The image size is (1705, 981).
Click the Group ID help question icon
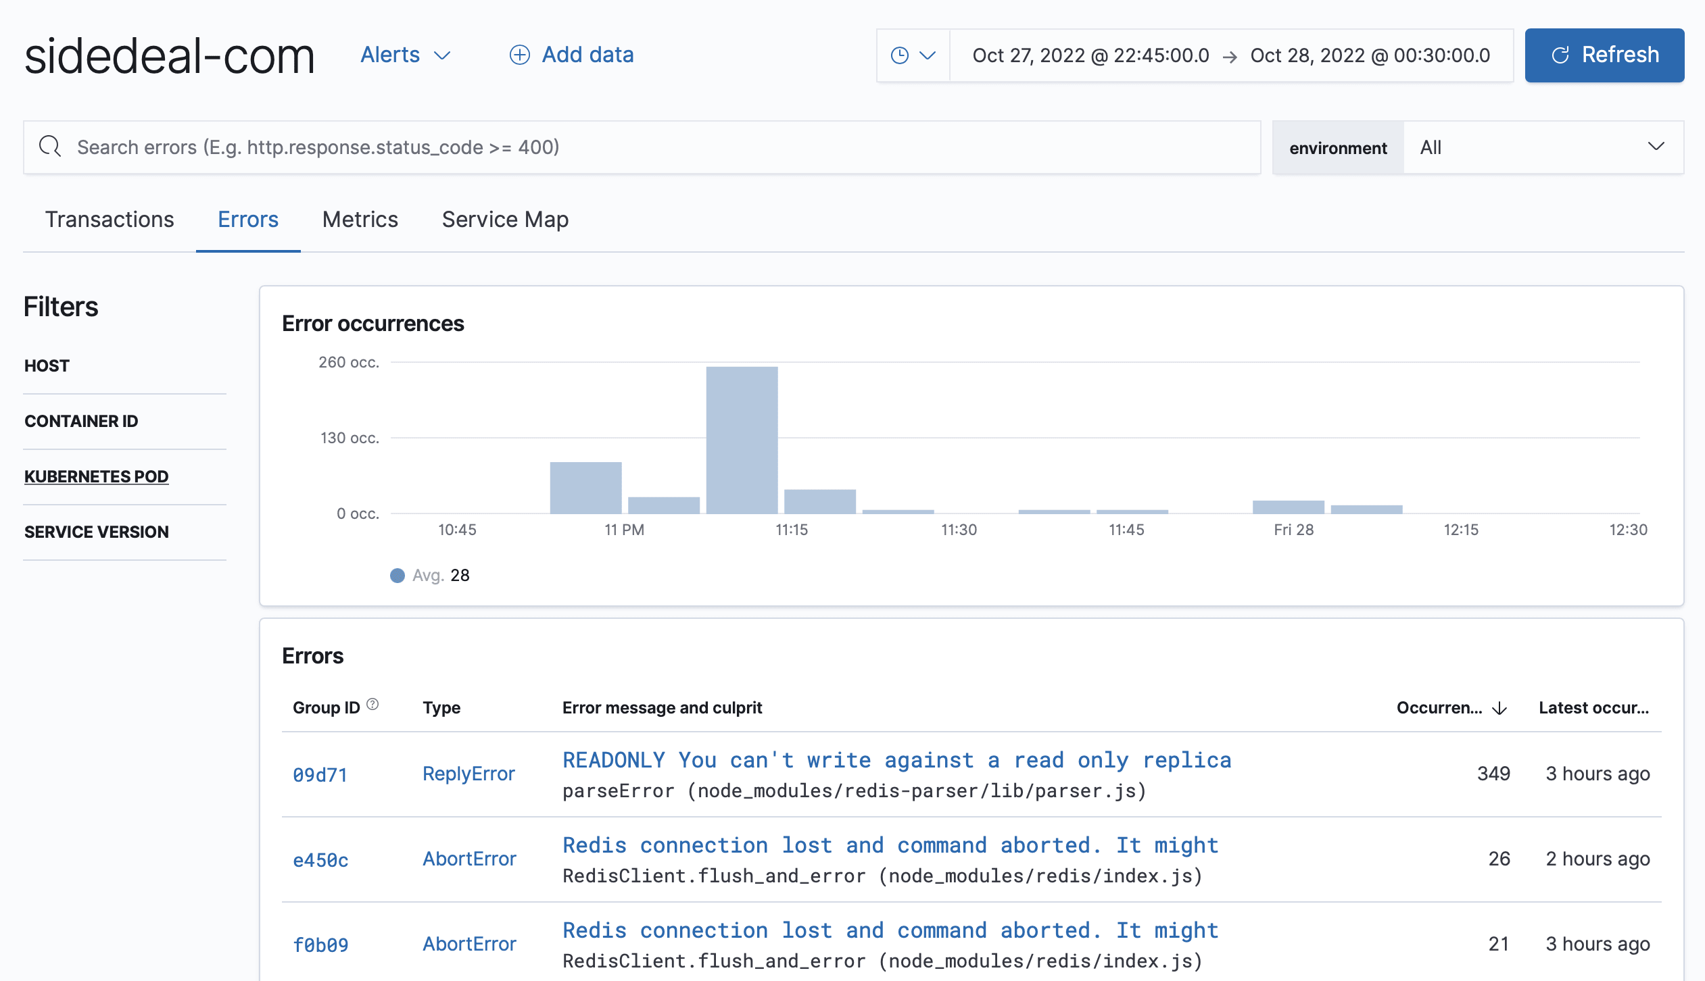pos(373,705)
